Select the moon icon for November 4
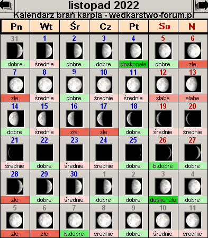Image resolution: width=208 pixels, height=238 pixels. (x=133, y=51)
